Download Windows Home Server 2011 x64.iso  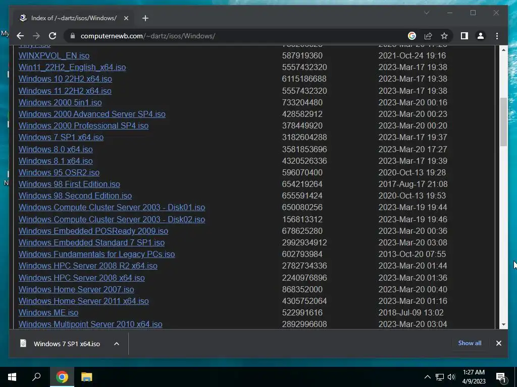(84, 301)
